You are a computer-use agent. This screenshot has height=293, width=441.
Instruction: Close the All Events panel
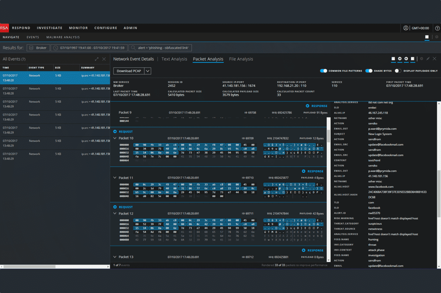[x=104, y=59]
